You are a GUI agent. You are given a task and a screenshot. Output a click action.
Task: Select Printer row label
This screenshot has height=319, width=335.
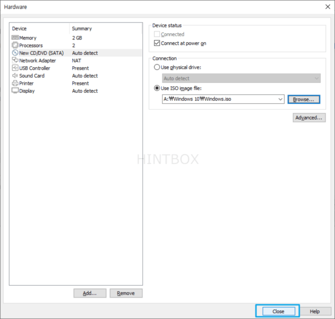pyautogui.click(x=26, y=83)
